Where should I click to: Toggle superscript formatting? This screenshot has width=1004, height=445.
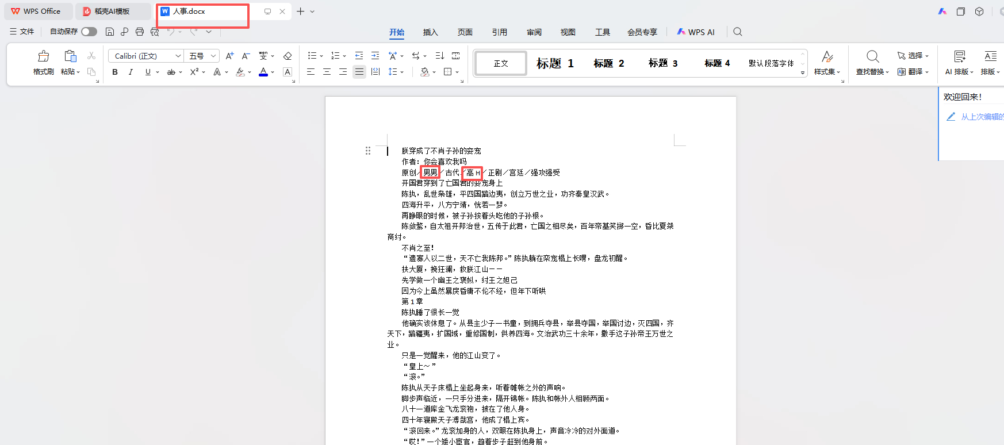point(194,72)
